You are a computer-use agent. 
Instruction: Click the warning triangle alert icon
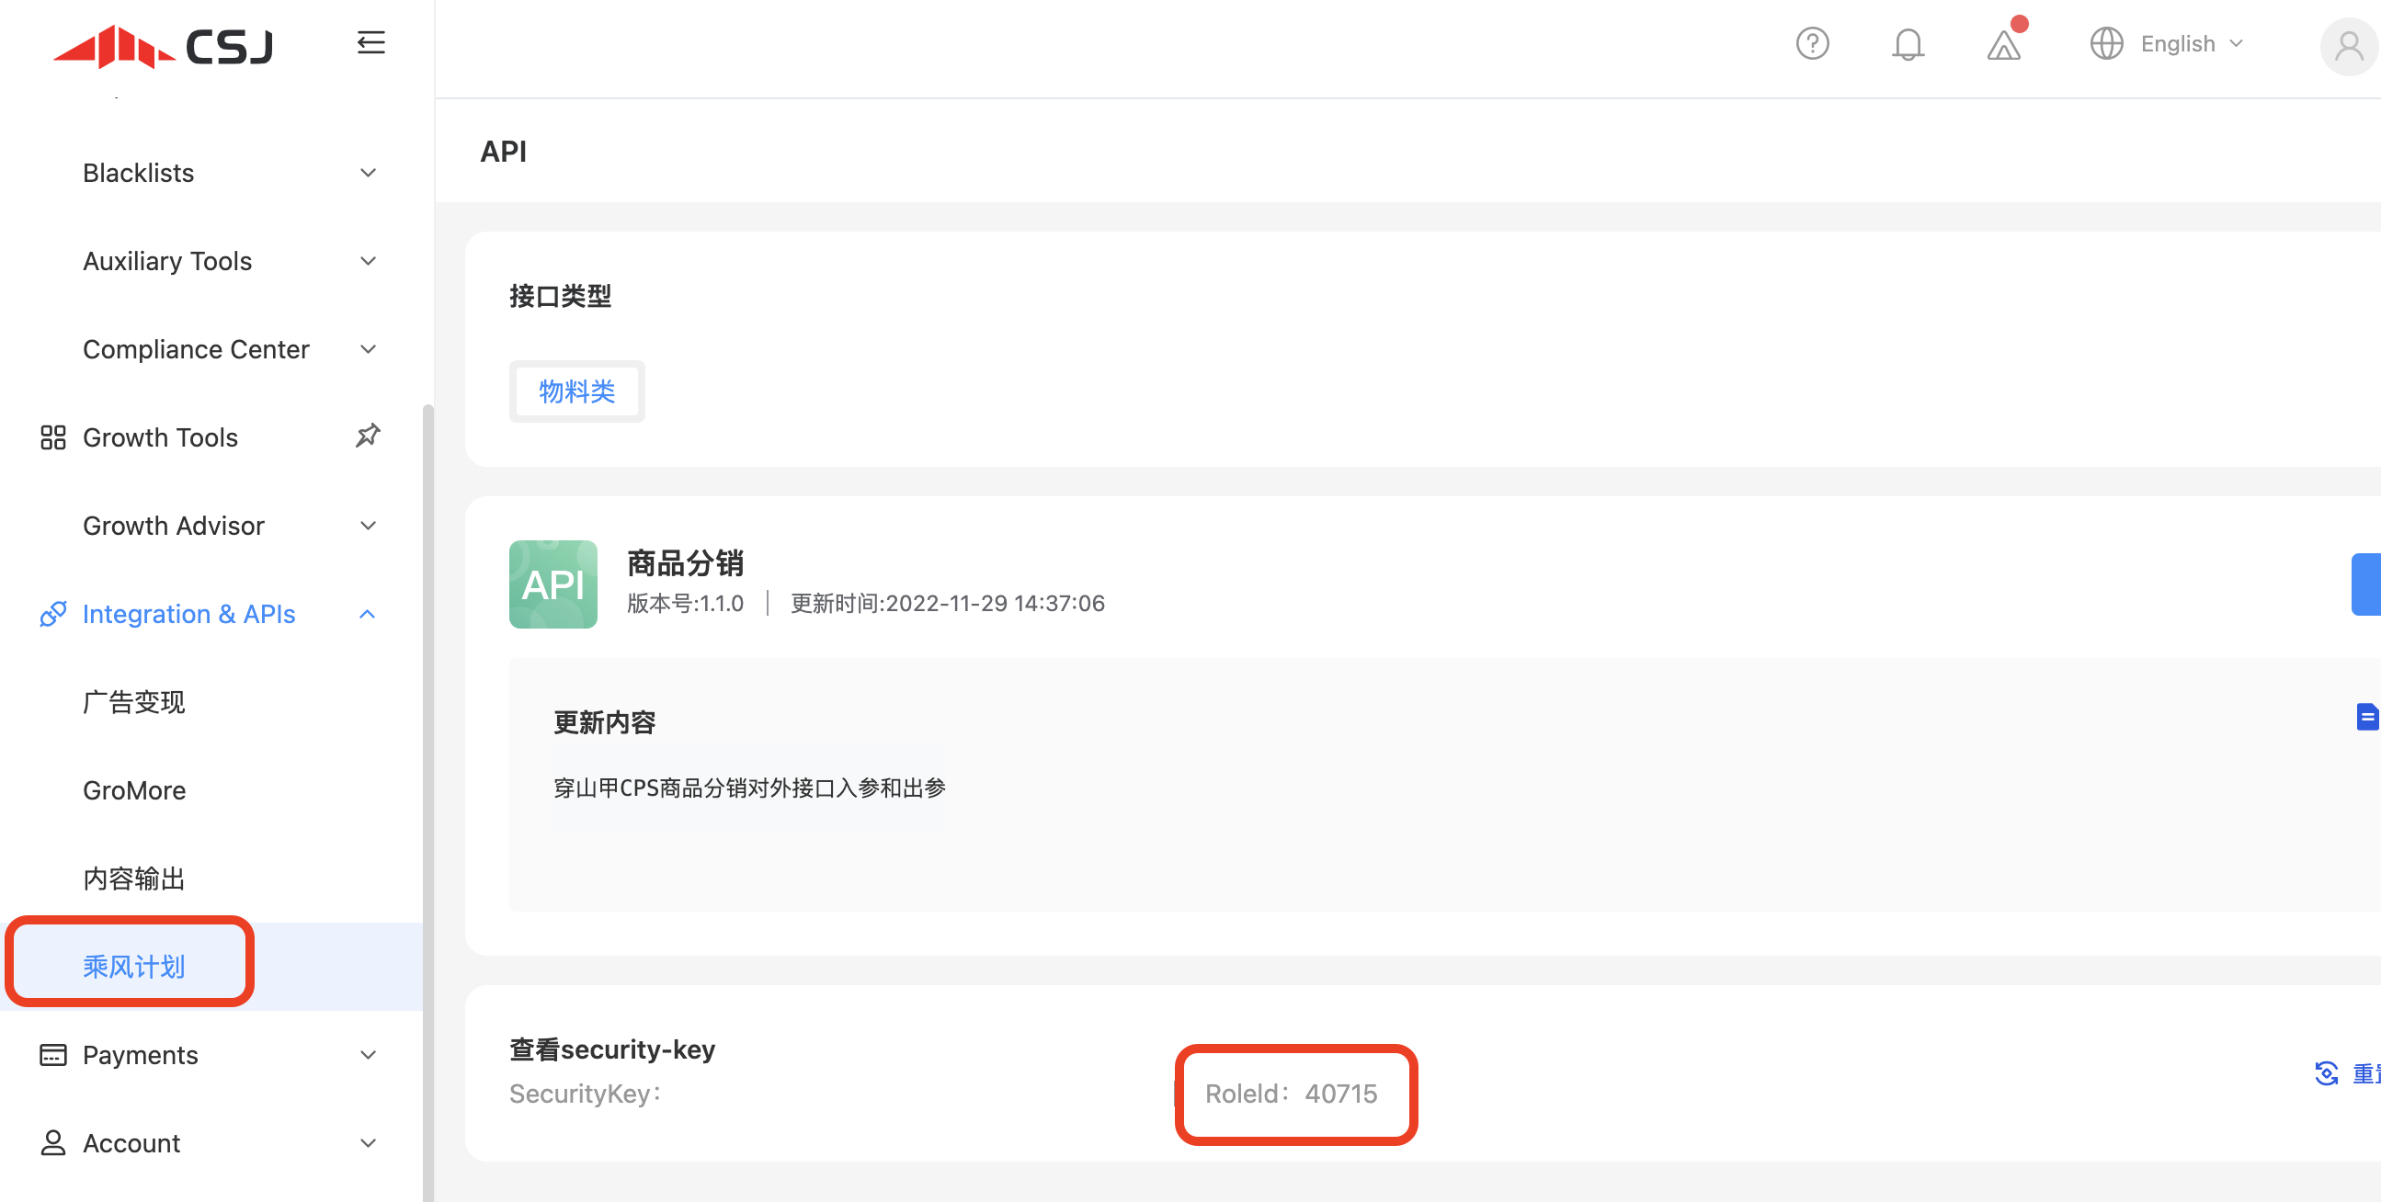(2003, 44)
